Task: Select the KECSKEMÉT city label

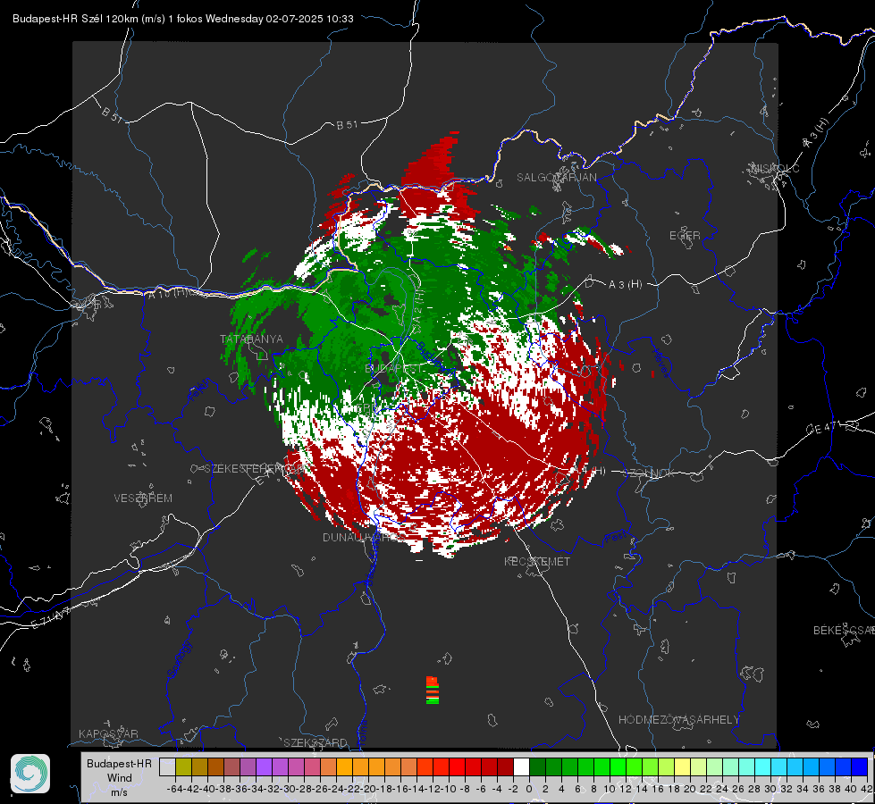Action: (x=537, y=561)
